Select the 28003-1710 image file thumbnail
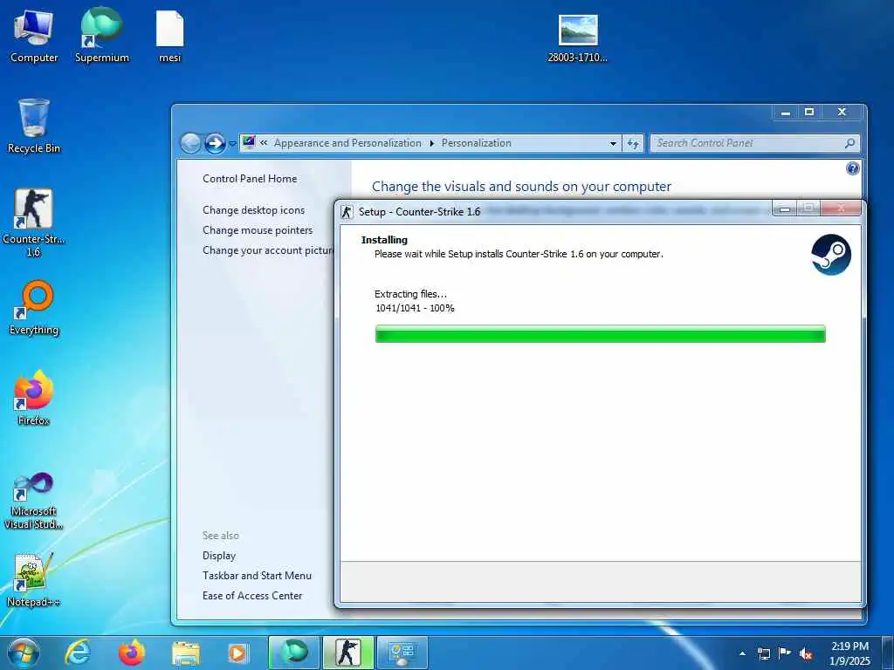Screen dimensions: 894x670 [578, 38]
